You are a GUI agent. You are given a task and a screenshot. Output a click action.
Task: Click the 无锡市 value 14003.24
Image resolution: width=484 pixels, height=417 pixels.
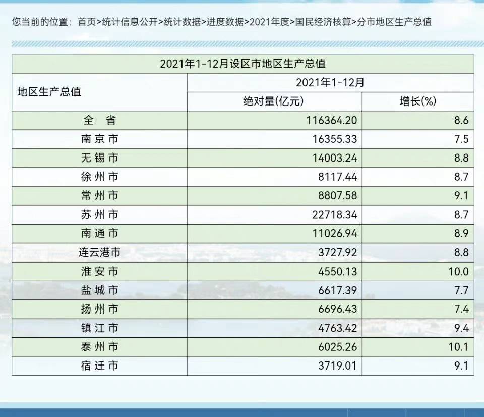pos(335,158)
